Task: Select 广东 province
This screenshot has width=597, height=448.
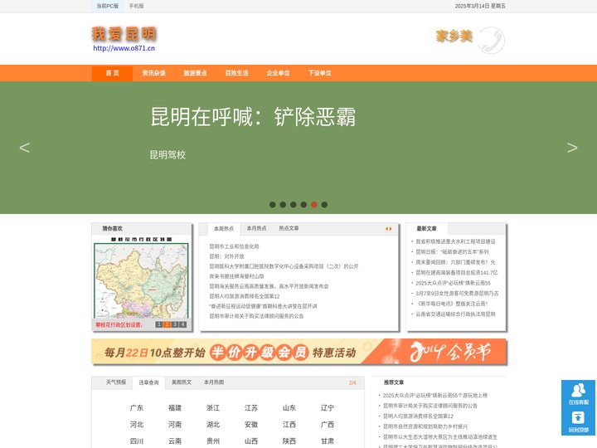Action: [137, 407]
